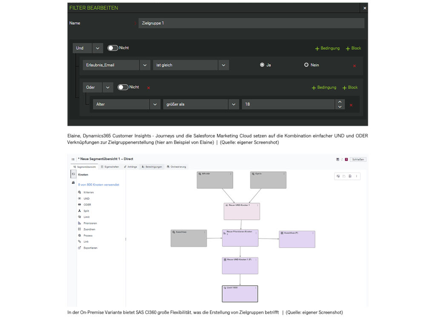Viewport: 436px width, 327px height.
Task: Select the ODER node icon
Action: tap(80, 205)
